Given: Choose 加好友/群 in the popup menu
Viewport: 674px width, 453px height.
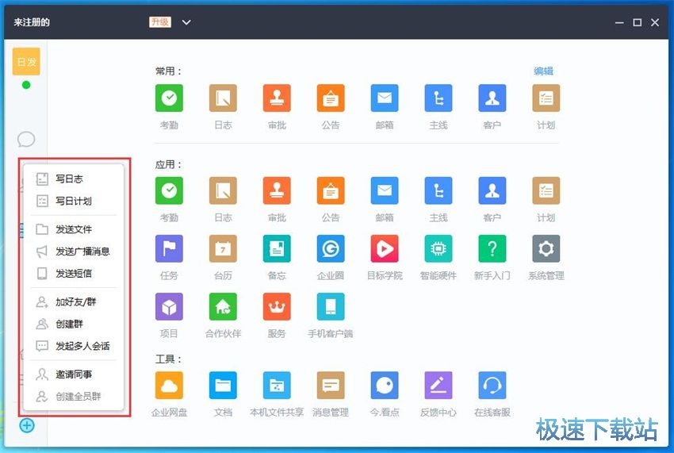Looking at the screenshot, I should (x=74, y=302).
